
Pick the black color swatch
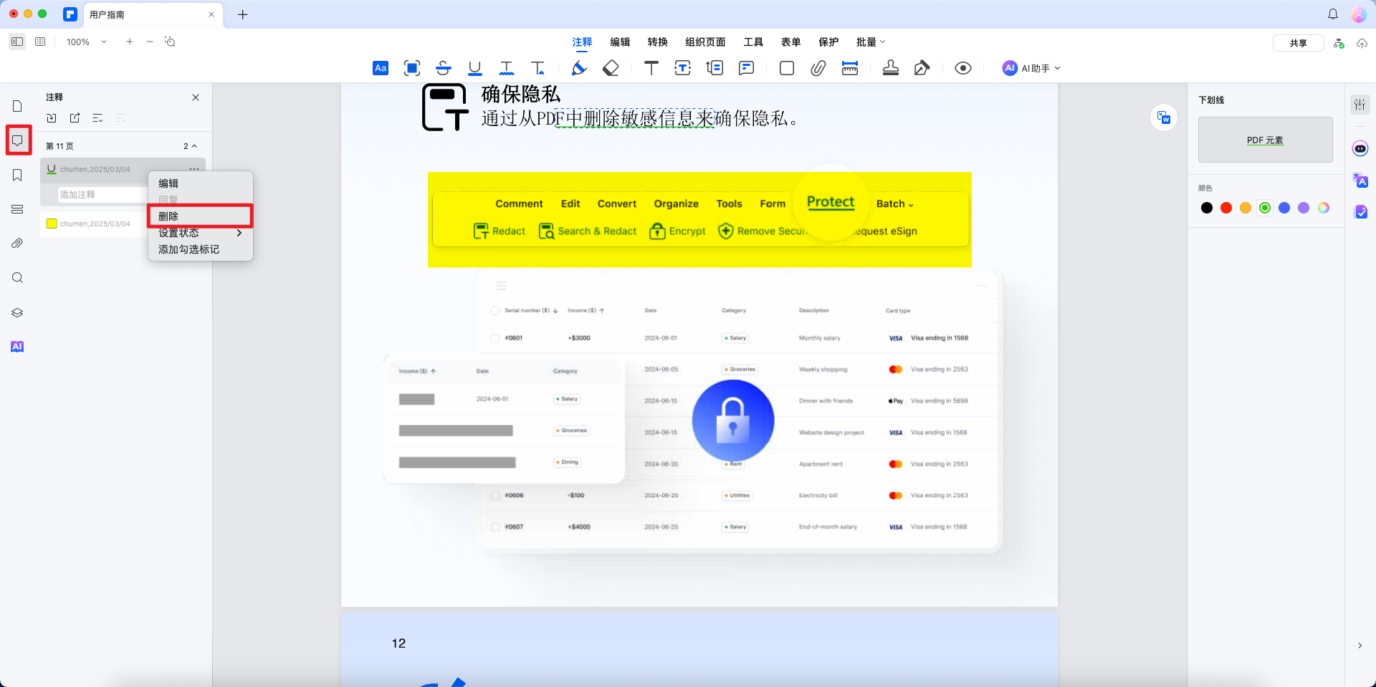(x=1207, y=208)
